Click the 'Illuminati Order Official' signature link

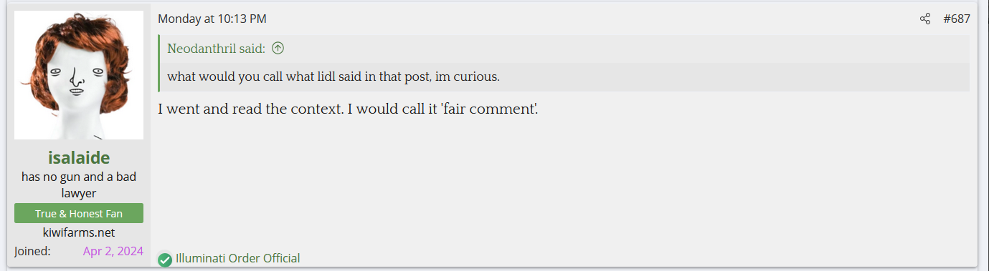click(237, 258)
